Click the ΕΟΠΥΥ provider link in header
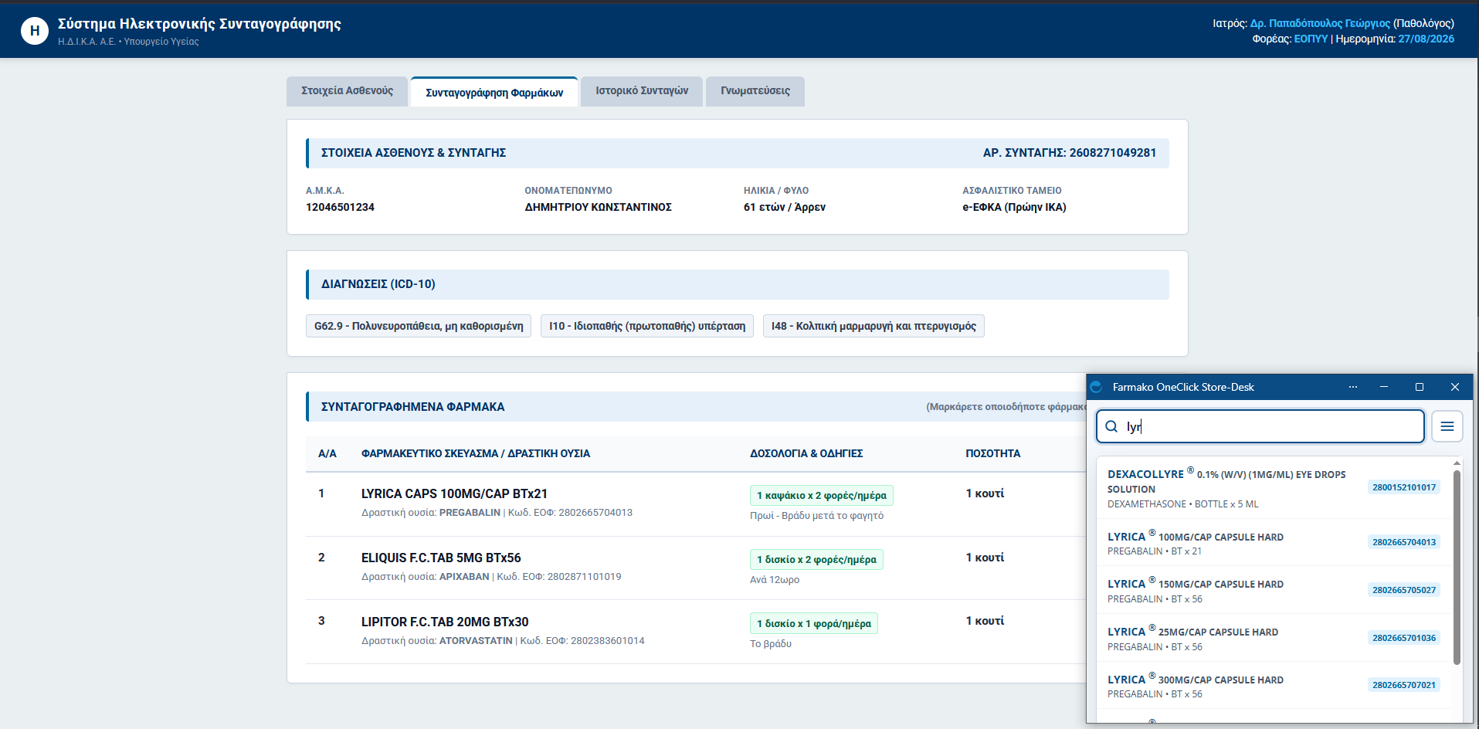Image resolution: width=1479 pixels, height=729 pixels. [1311, 39]
